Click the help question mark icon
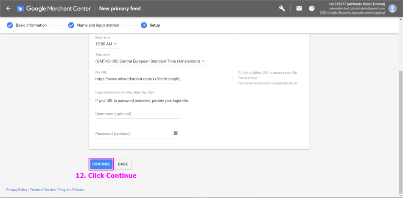403x198 pixels. coord(312,8)
